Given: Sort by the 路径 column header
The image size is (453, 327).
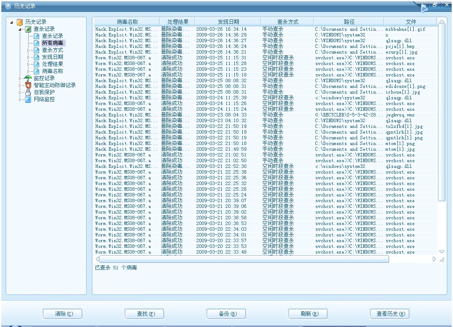Looking at the screenshot, I should (x=349, y=22).
